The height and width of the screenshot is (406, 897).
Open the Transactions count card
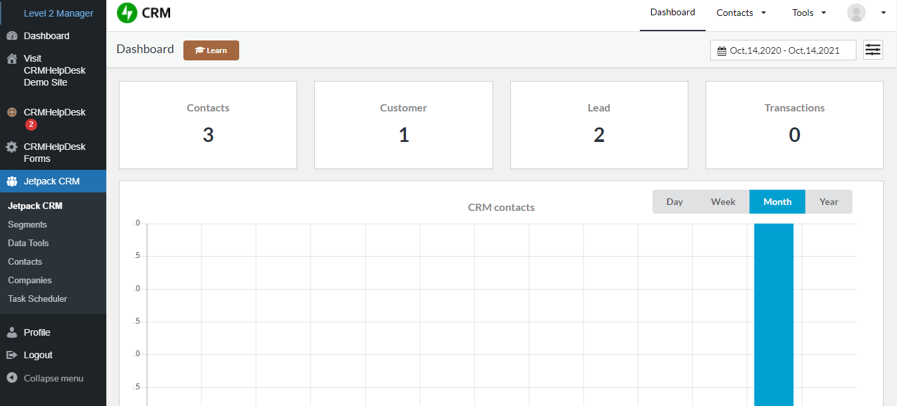(x=795, y=125)
